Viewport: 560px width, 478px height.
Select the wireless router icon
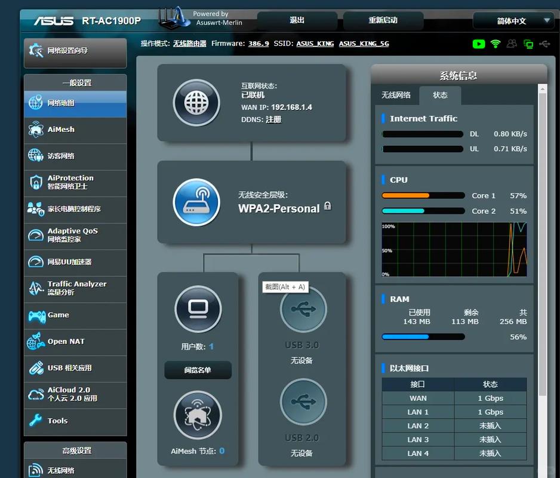coord(196,202)
